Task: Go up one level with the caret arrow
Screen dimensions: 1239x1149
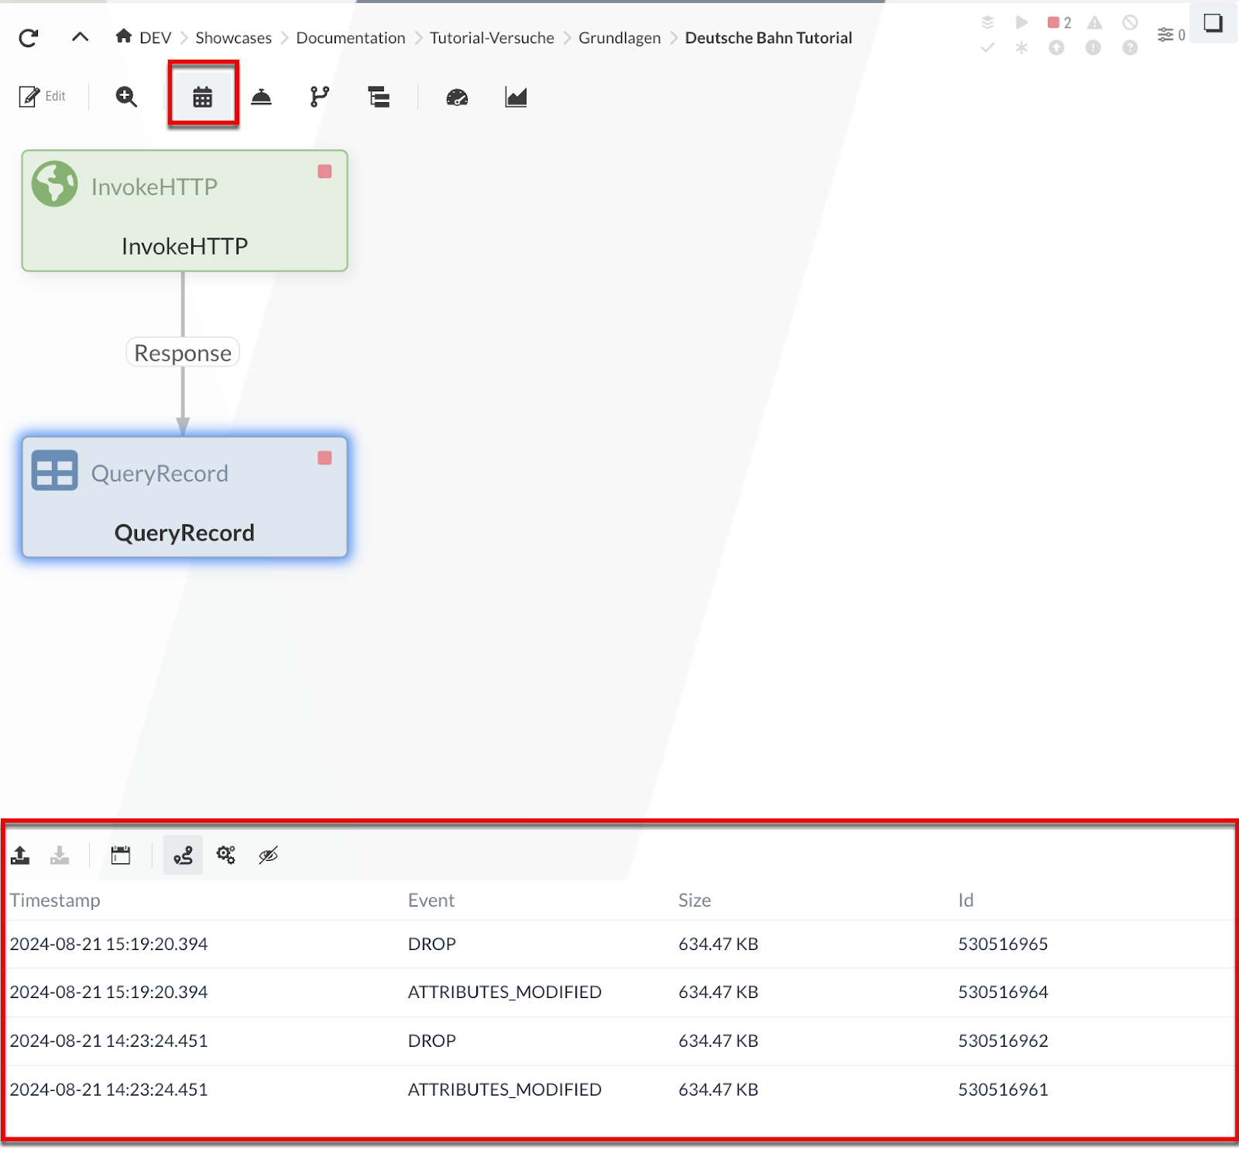Action: [80, 37]
